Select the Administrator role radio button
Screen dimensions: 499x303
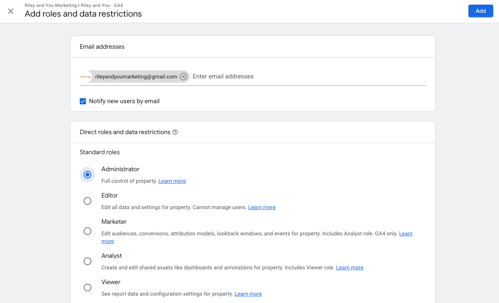click(x=87, y=175)
